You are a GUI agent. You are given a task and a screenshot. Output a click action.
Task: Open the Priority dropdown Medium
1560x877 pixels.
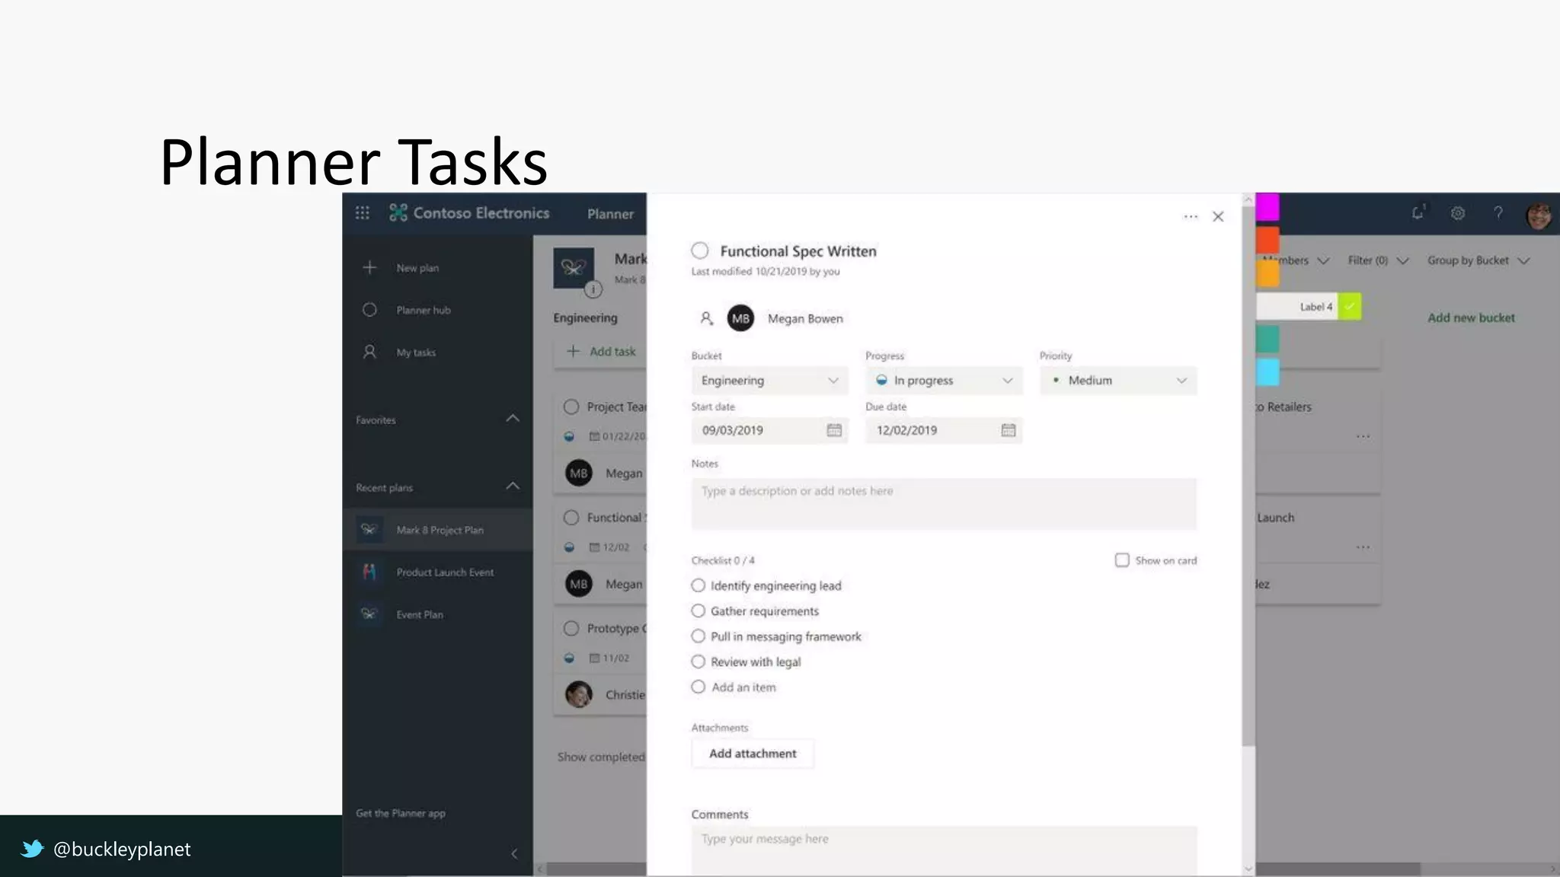pyautogui.click(x=1118, y=380)
